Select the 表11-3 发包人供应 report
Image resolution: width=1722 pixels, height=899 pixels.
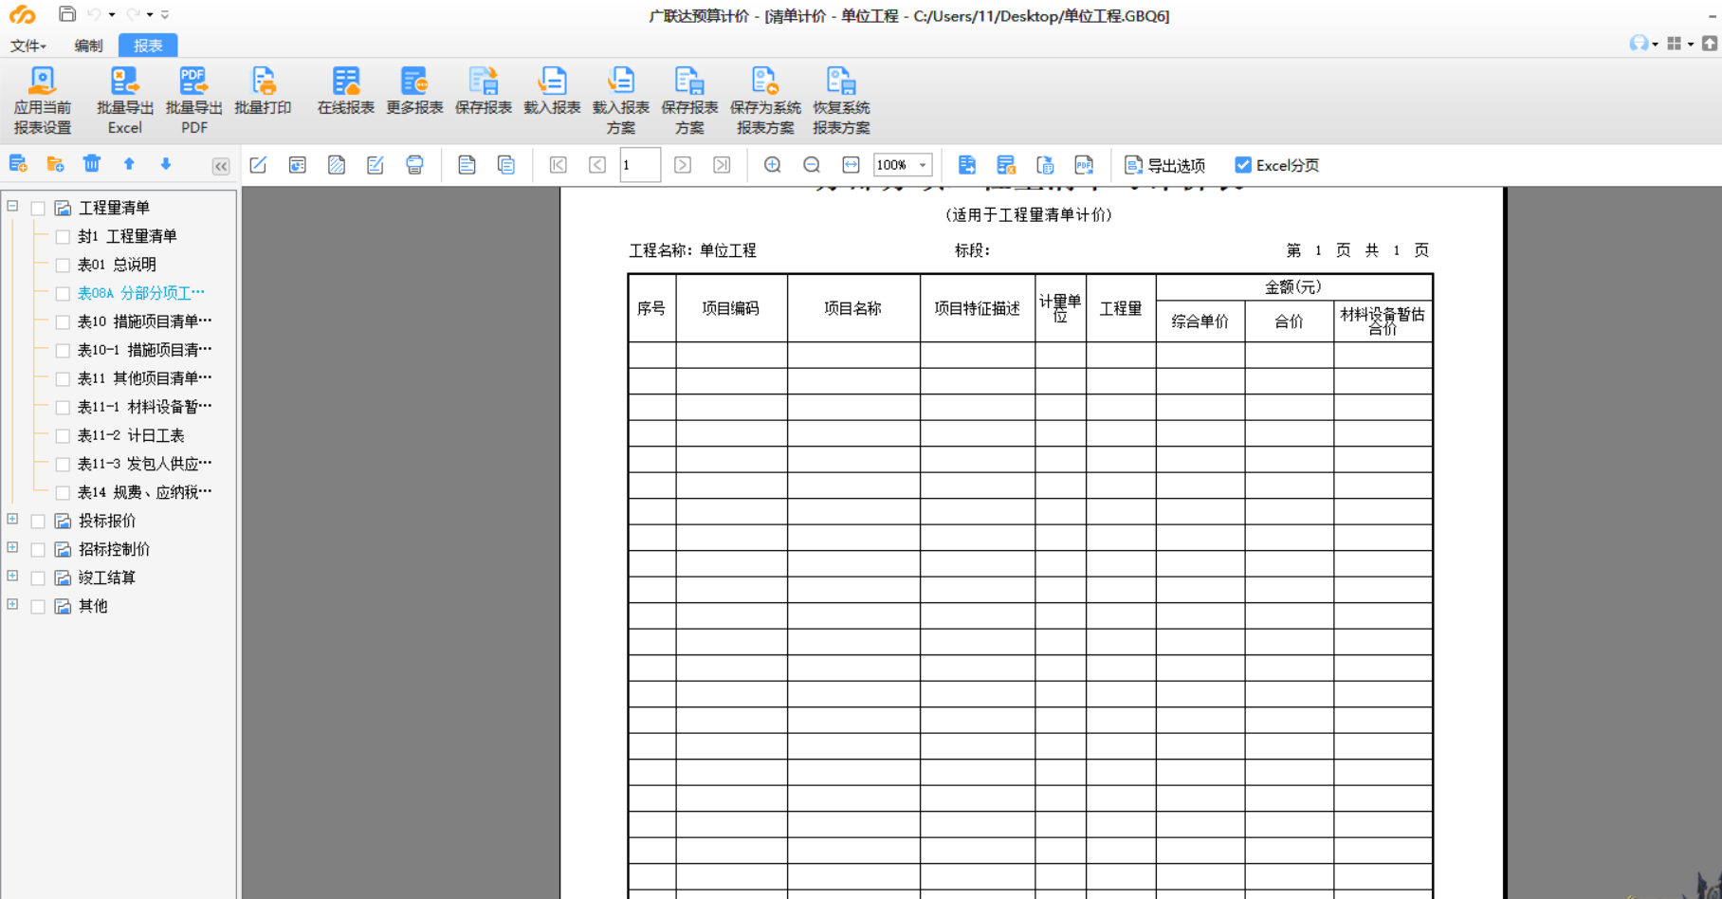click(144, 464)
